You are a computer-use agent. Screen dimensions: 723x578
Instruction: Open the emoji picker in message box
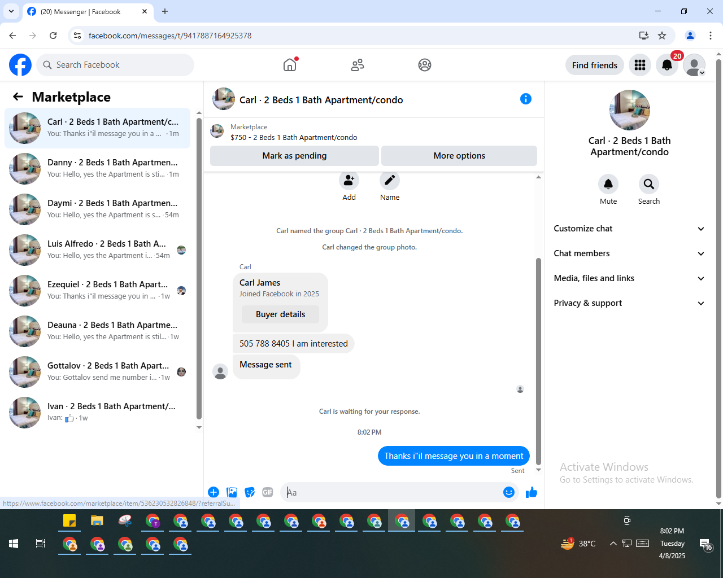[509, 492]
